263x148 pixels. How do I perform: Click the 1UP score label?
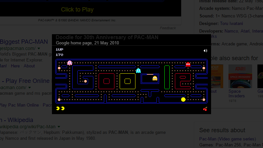coord(60,50)
